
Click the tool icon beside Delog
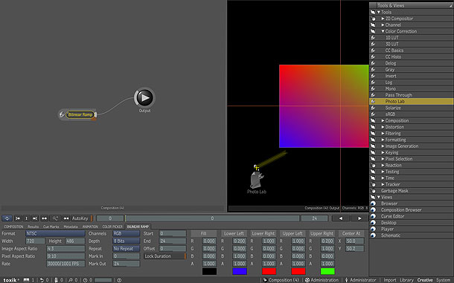coord(373,63)
